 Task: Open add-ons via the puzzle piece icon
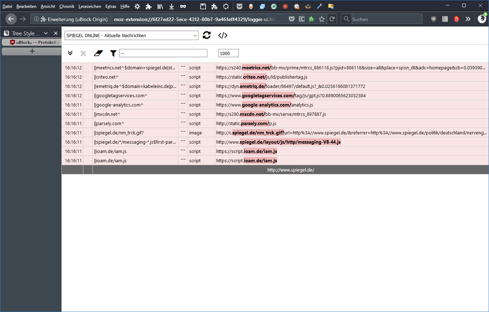149,6
